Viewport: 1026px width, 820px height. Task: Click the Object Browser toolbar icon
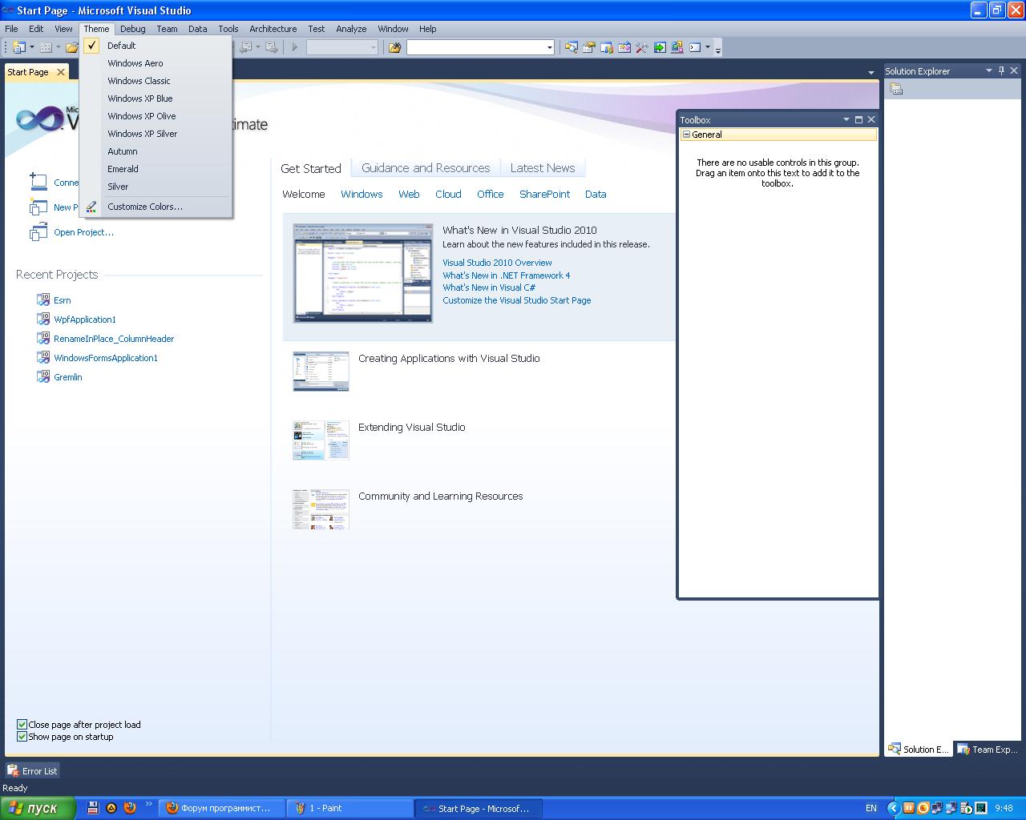[624, 47]
